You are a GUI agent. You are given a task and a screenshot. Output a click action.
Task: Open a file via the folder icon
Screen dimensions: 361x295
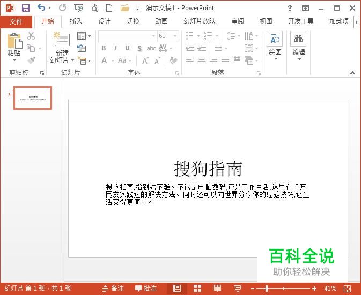pyautogui.click(x=125, y=8)
